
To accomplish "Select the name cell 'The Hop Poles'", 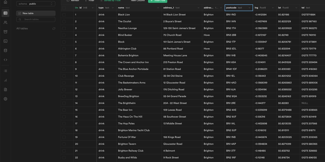I will point(139,123).
